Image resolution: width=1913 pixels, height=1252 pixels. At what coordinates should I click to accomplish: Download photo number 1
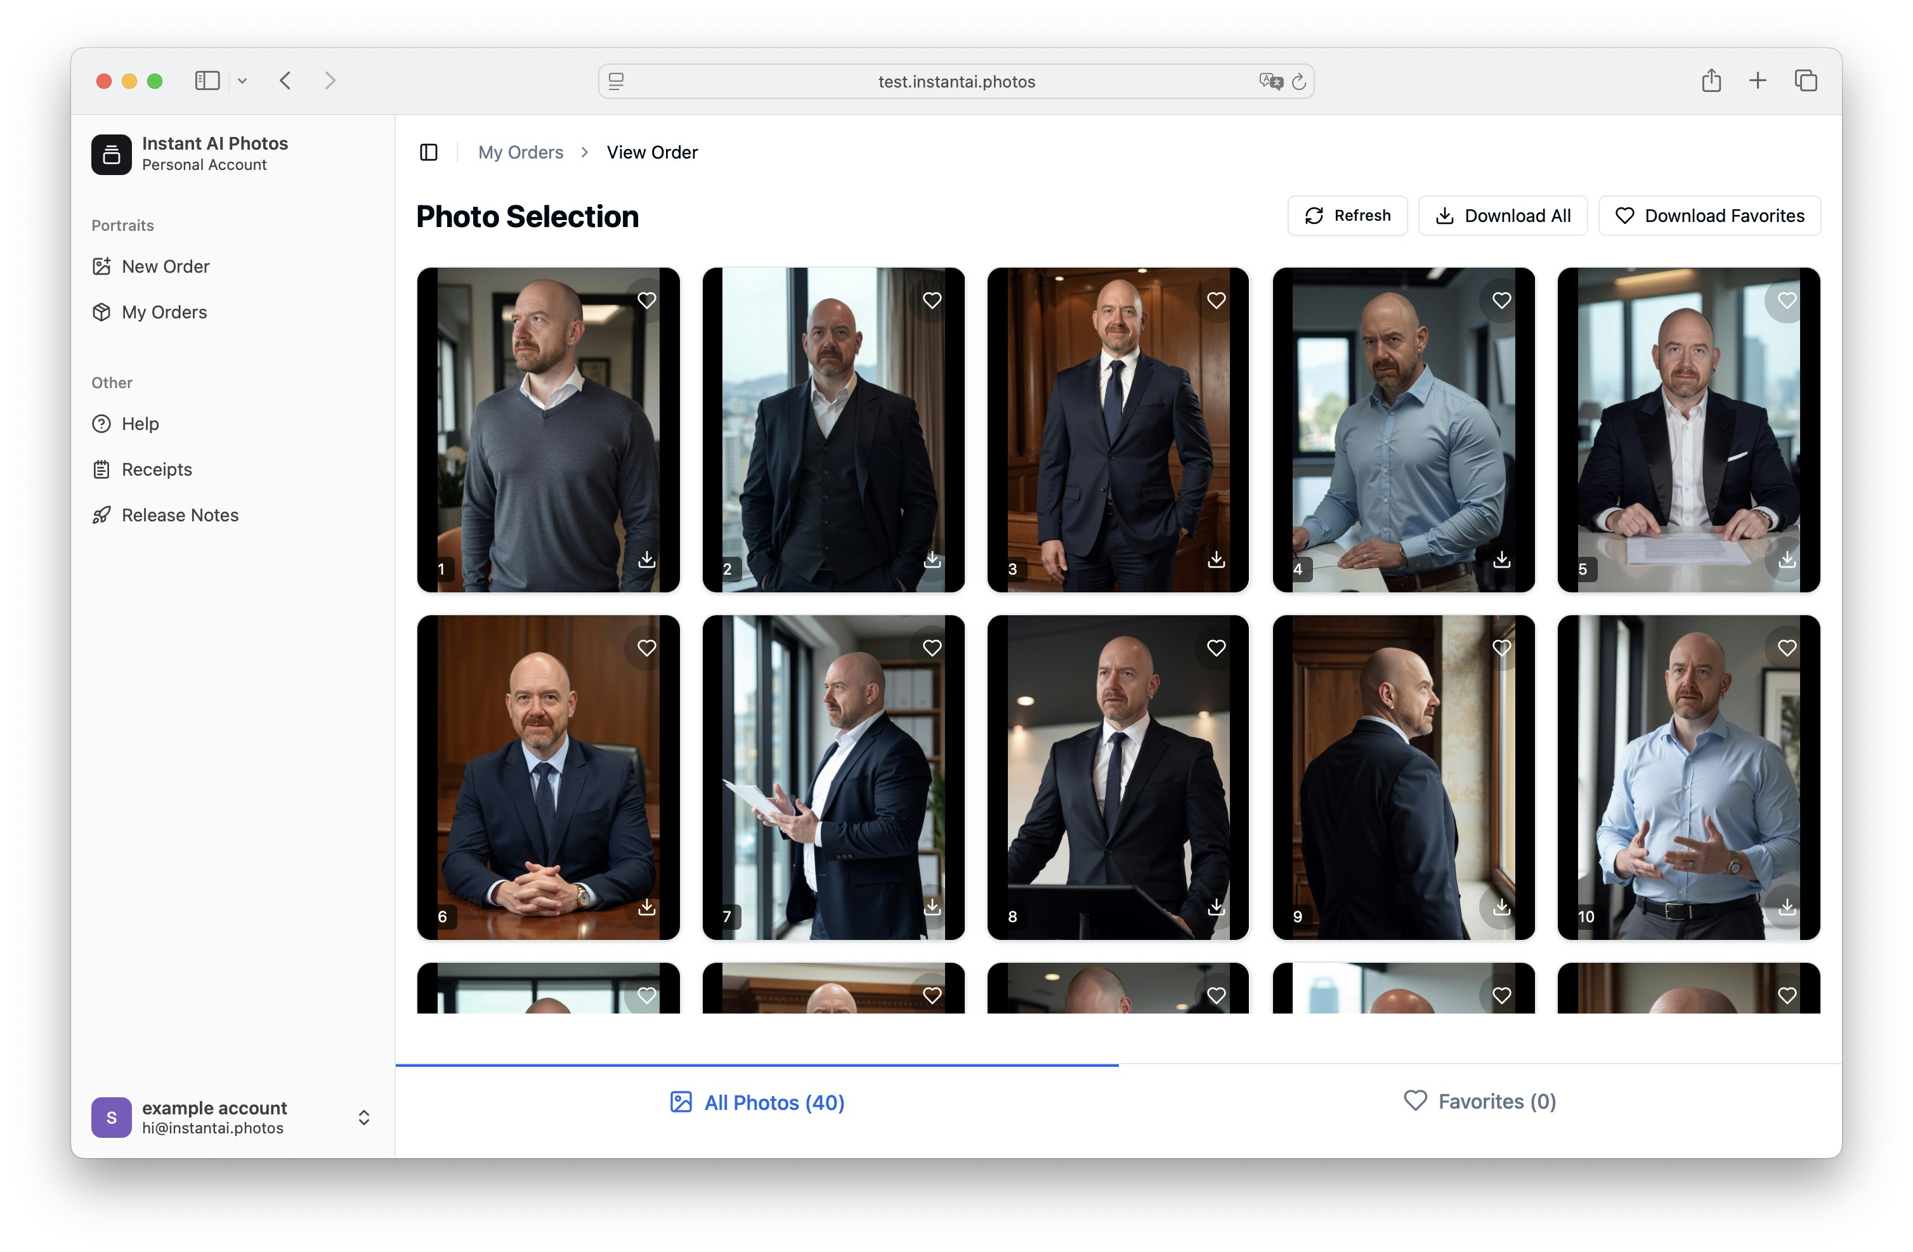(646, 559)
